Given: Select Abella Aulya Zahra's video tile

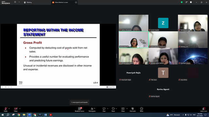Looking at the screenshot, I should coord(163,56).
